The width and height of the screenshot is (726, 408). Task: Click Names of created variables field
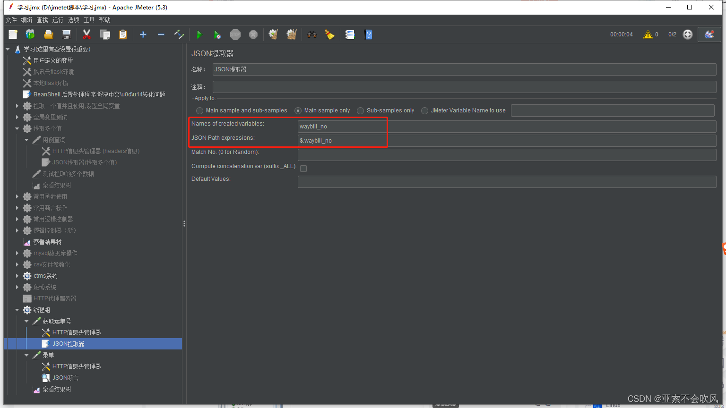click(507, 127)
